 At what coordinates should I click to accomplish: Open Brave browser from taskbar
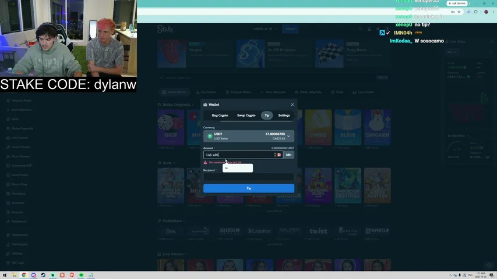point(72,275)
